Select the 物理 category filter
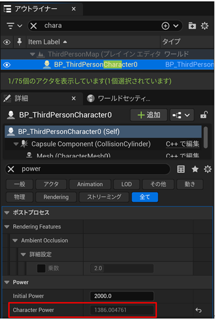Image resolution: width=215 pixels, height=319 pixels. point(19,197)
